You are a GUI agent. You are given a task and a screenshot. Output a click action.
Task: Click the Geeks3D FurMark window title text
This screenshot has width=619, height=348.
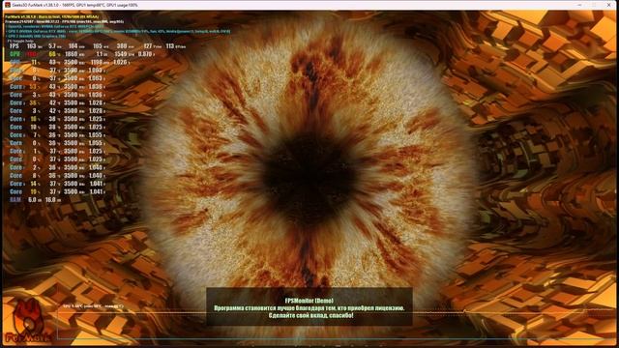point(75,5)
